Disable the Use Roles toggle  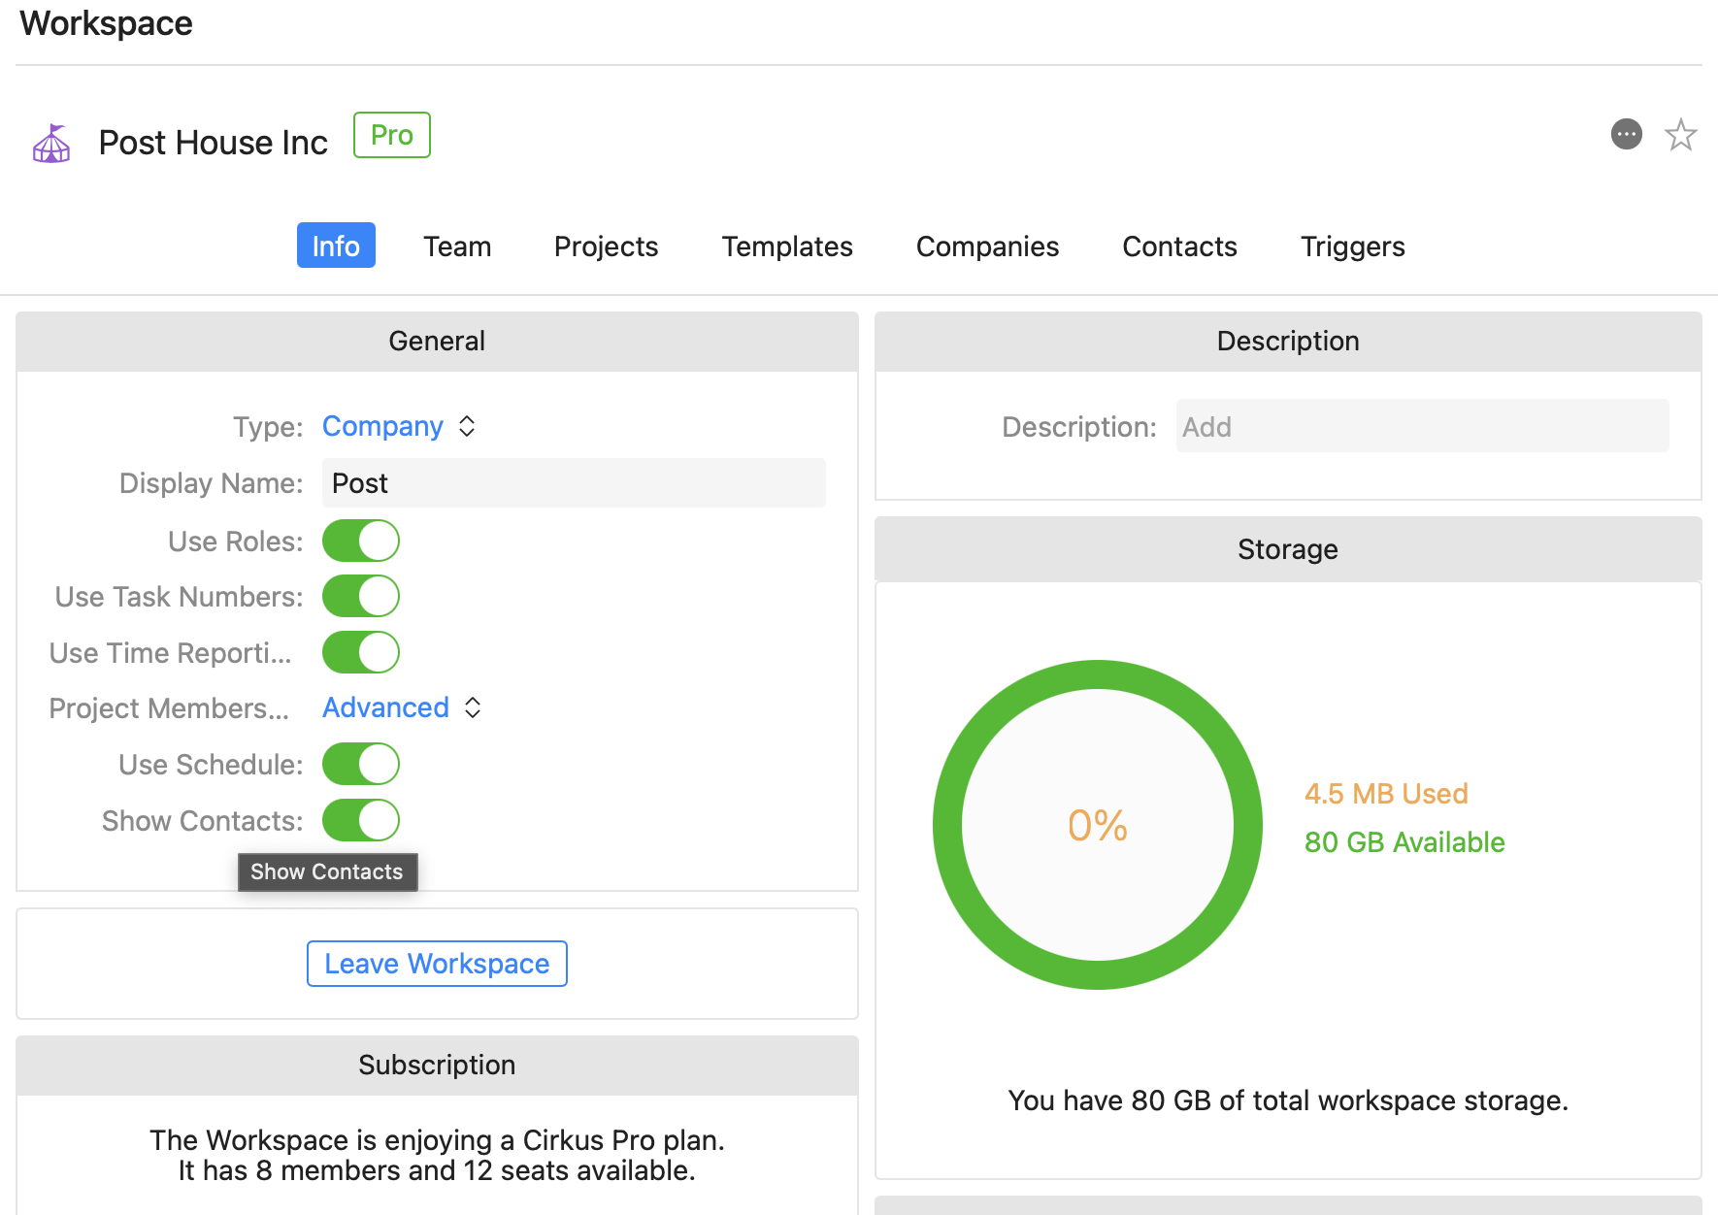tap(361, 541)
